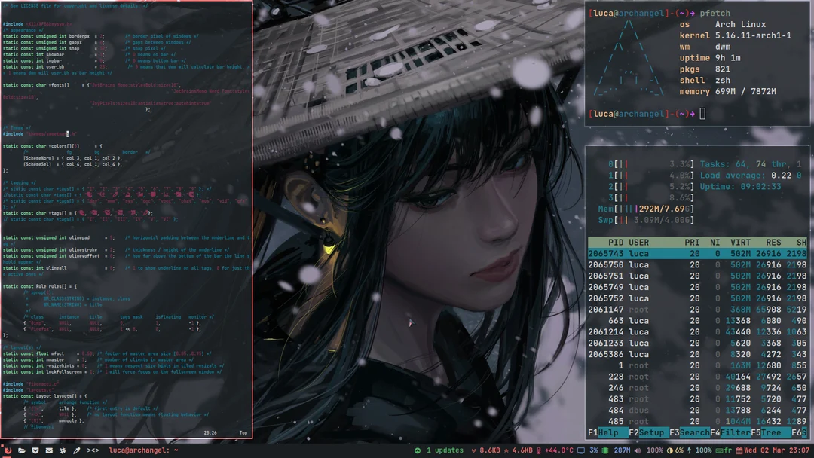Viewport: 814px width, 458px height.
Task: Open the sort column selector via F6SortBy
Action: click(x=799, y=432)
